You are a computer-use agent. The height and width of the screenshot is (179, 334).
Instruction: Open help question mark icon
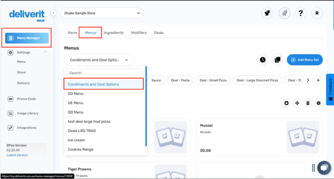coord(301,13)
